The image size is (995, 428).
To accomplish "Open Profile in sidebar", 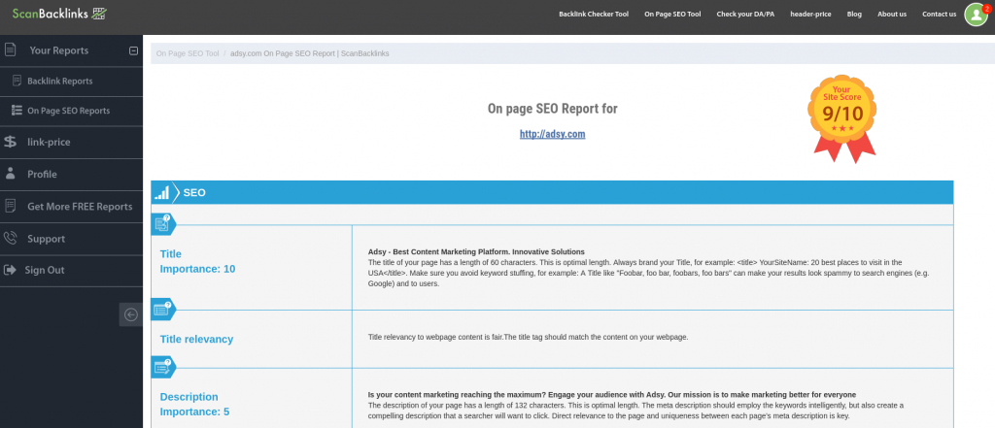I will pos(42,175).
